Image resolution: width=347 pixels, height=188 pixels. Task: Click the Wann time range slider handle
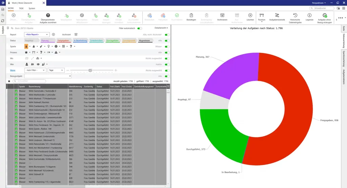point(90,70)
